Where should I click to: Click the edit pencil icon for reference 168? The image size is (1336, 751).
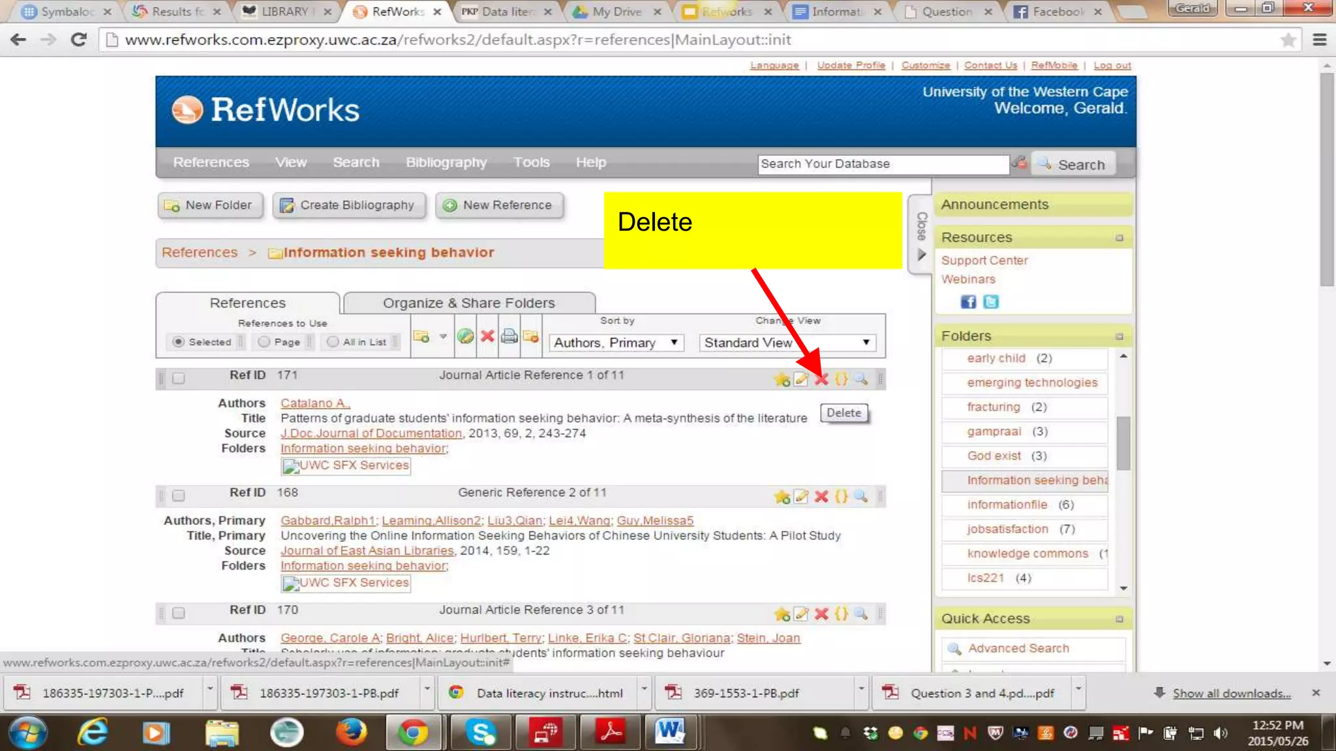pos(802,497)
